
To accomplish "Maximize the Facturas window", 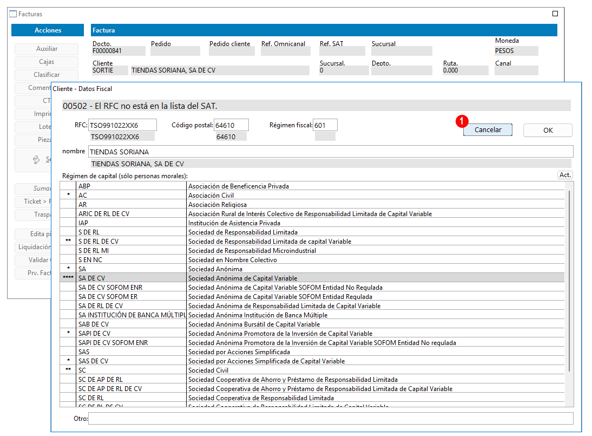I will (555, 14).
